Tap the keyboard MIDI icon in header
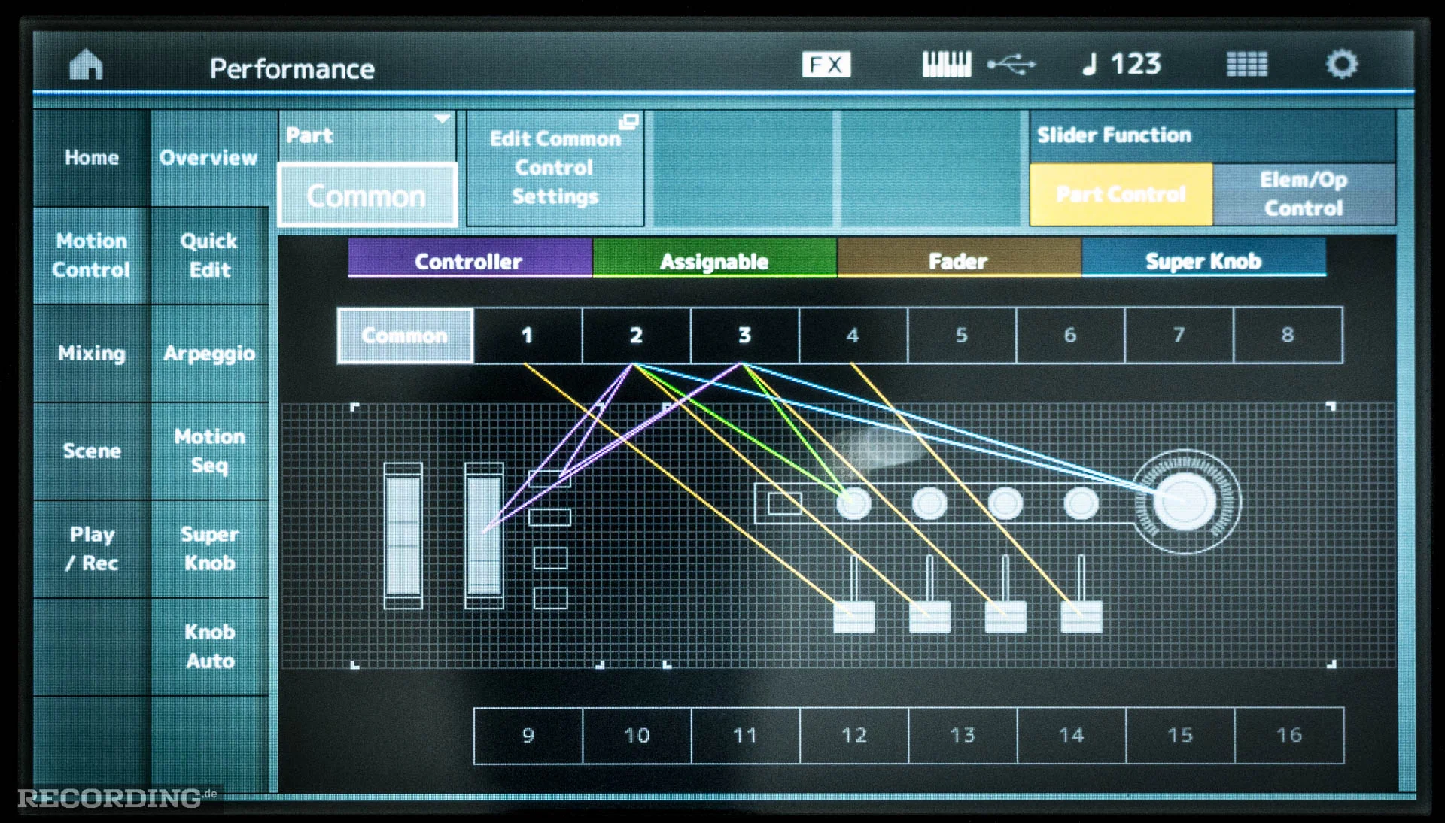 947,65
